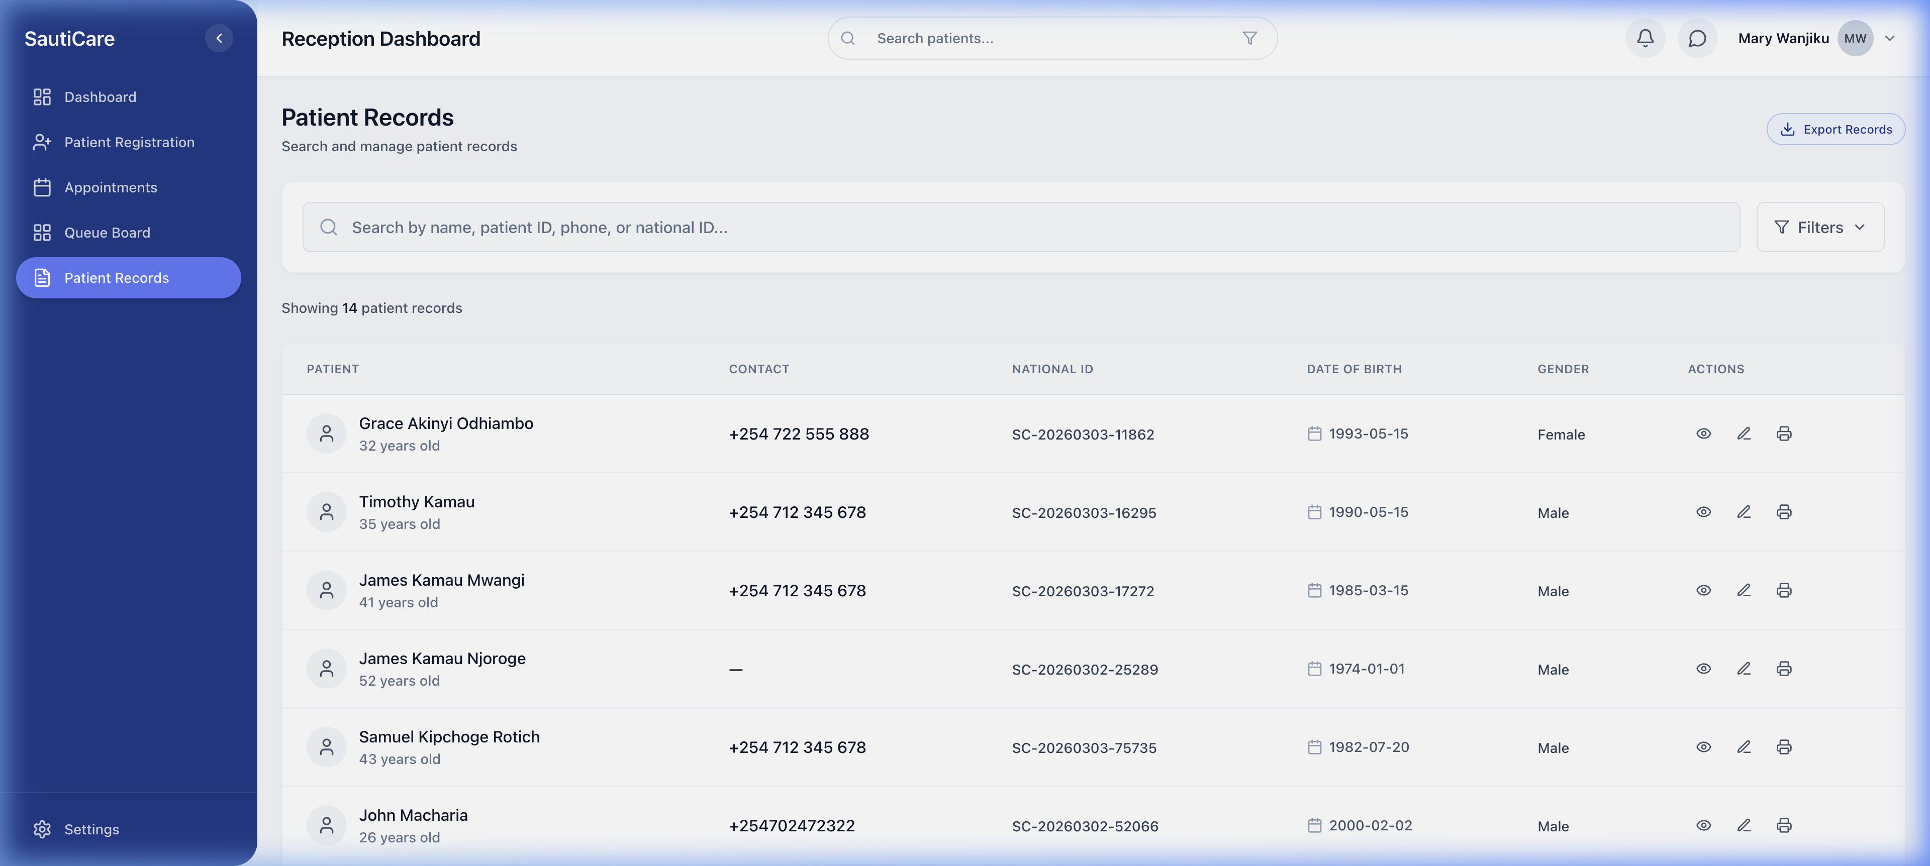Collapse the SautiCare sidebar
The width and height of the screenshot is (1930, 866).
point(219,38)
